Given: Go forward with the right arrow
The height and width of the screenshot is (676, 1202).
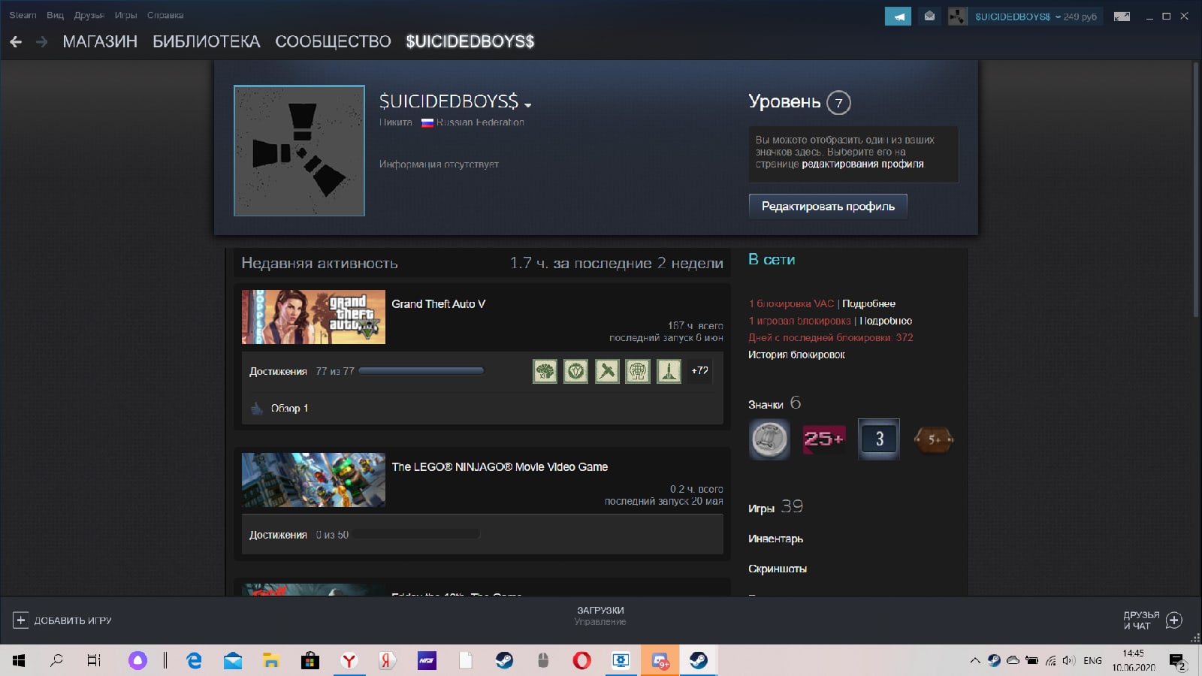Looking at the screenshot, I should coord(42,42).
